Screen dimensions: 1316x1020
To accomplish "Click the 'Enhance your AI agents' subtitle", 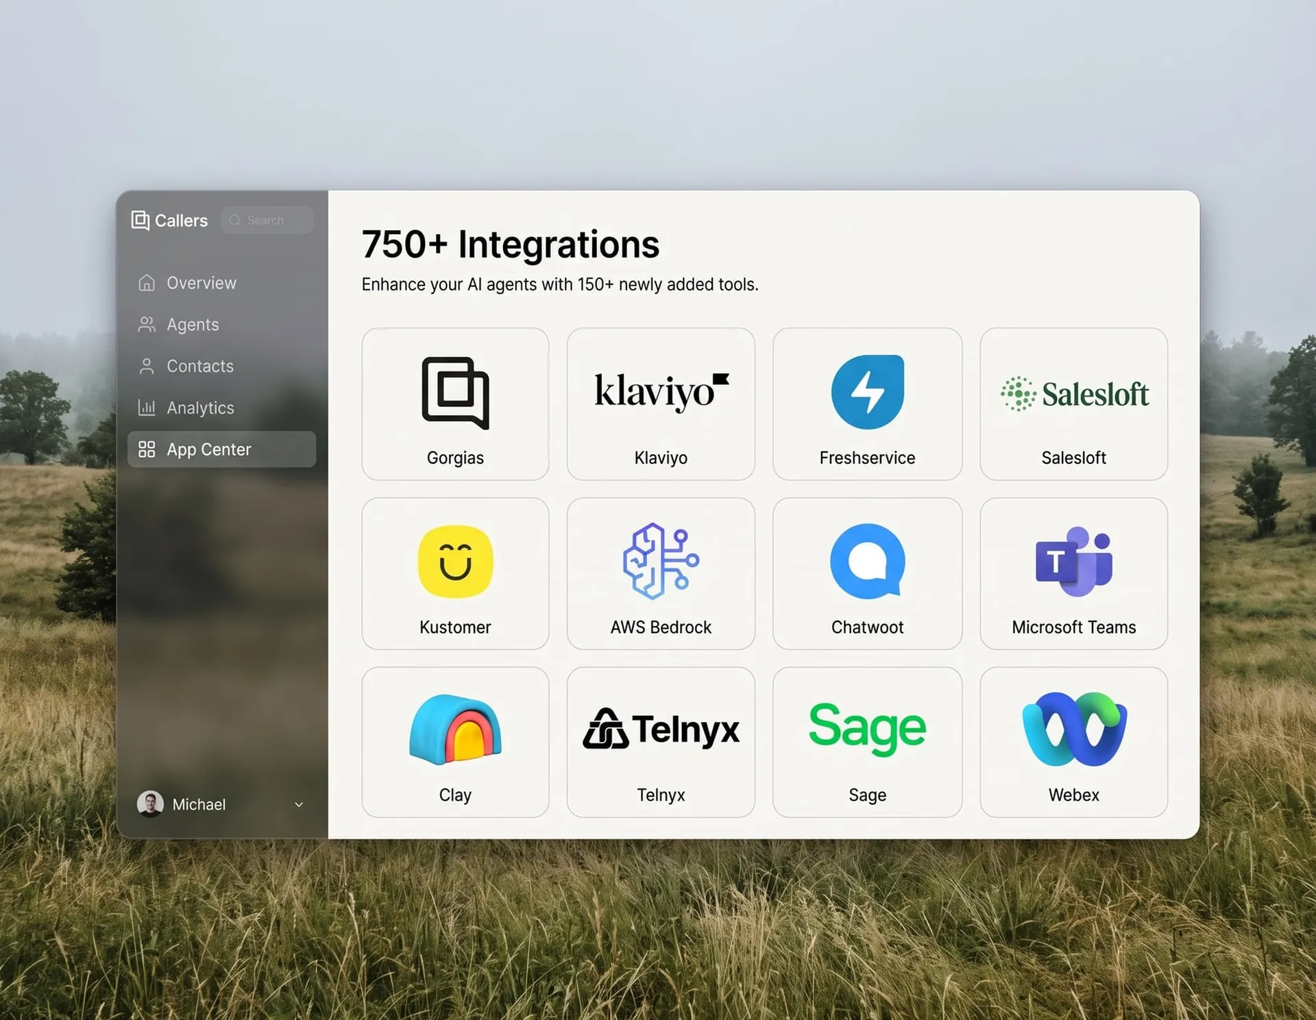I will click(x=560, y=284).
